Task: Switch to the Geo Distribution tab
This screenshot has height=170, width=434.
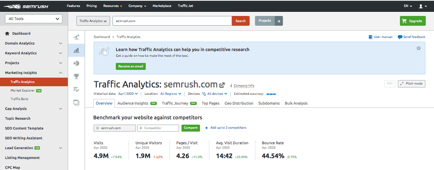Action: pyautogui.click(x=239, y=103)
